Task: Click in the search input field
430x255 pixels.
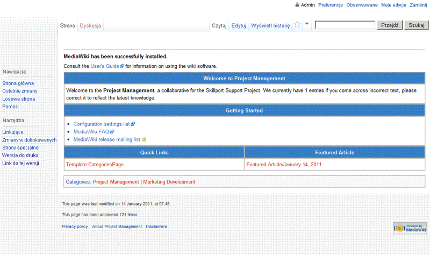Action: pyautogui.click(x=345, y=25)
